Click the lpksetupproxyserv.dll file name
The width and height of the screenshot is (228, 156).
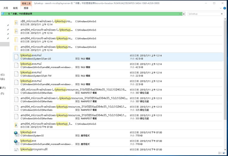[x=34, y=149]
